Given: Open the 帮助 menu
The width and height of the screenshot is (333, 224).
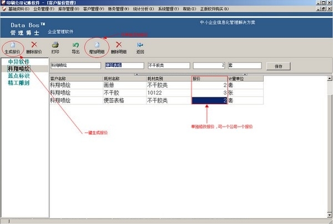Looking at the screenshot, I should pyautogui.click(x=189, y=9).
